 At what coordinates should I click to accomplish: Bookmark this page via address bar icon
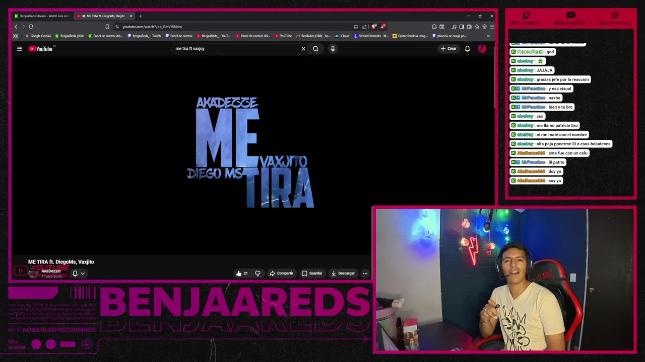[107, 27]
